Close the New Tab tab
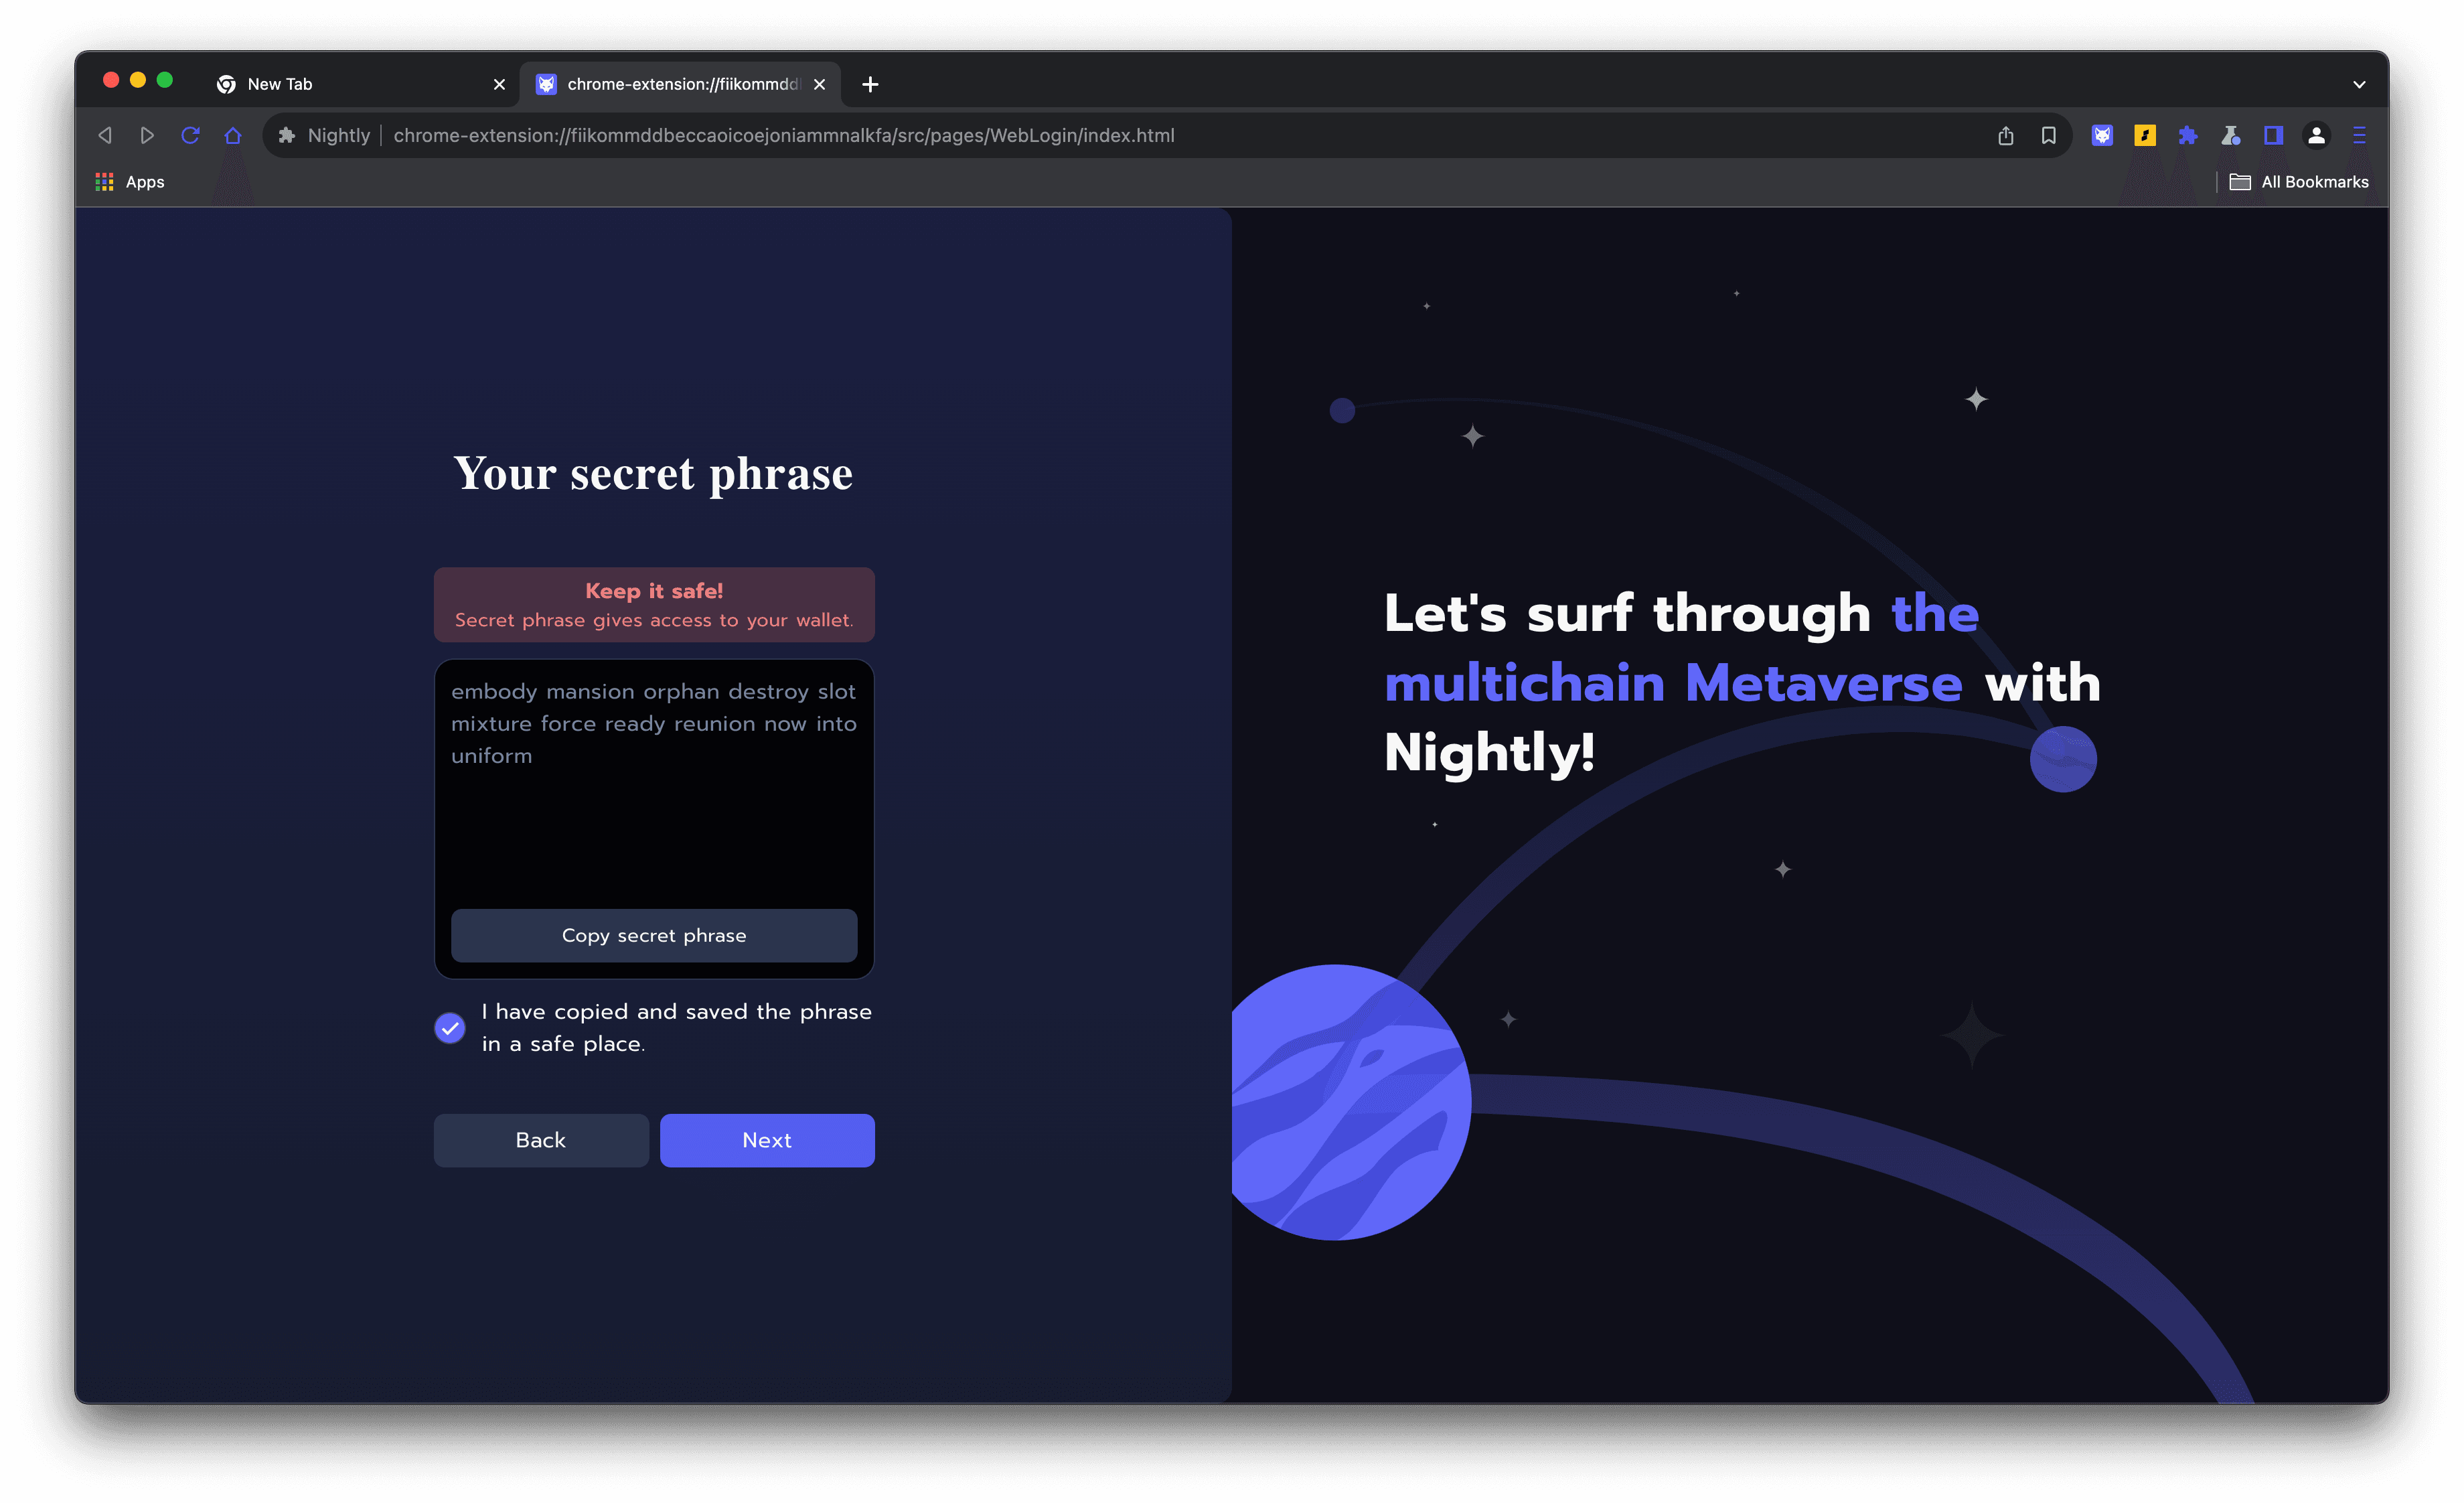The width and height of the screenshot is (2464, 1503). click(499, 85)
